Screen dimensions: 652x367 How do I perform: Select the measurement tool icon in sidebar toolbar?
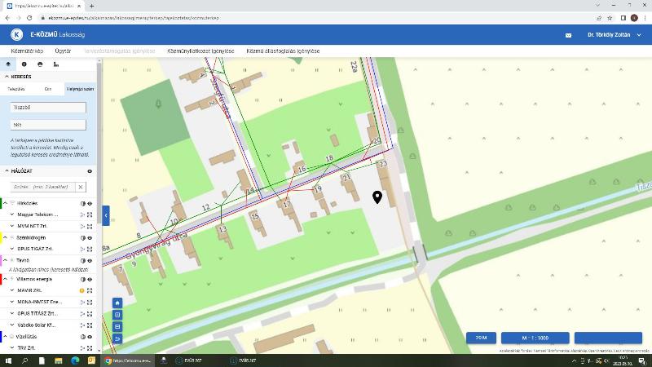[55, 64]
